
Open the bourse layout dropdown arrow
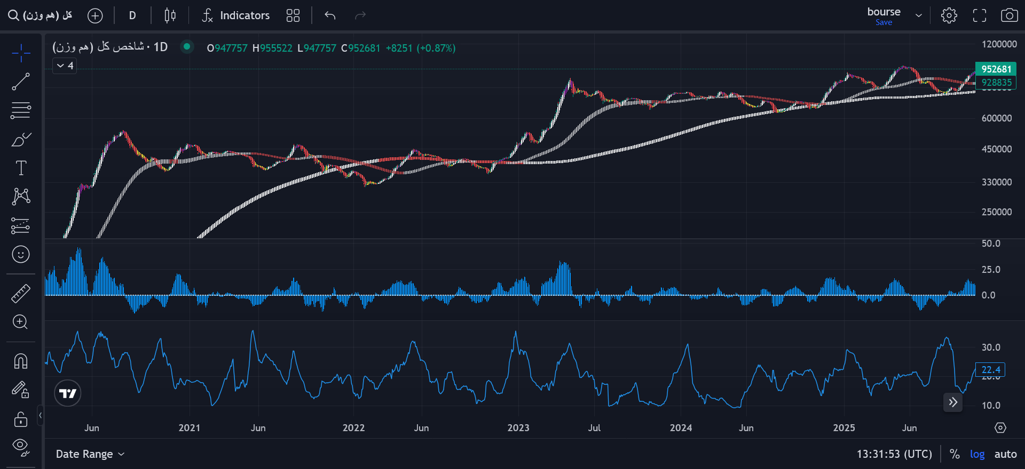point(919,15)
